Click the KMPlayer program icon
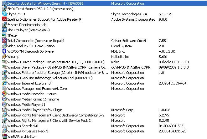207x139 pixels. click(4, 30)
